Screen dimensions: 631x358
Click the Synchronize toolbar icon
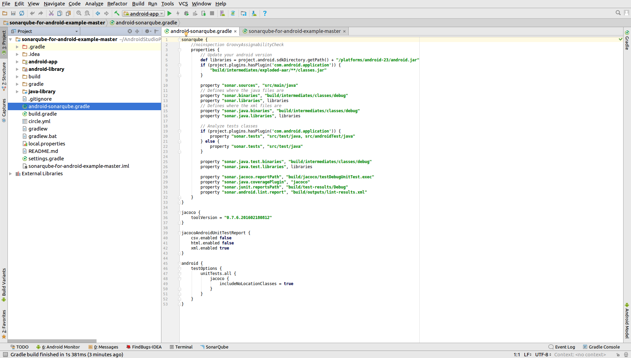[x=22, y=13]
